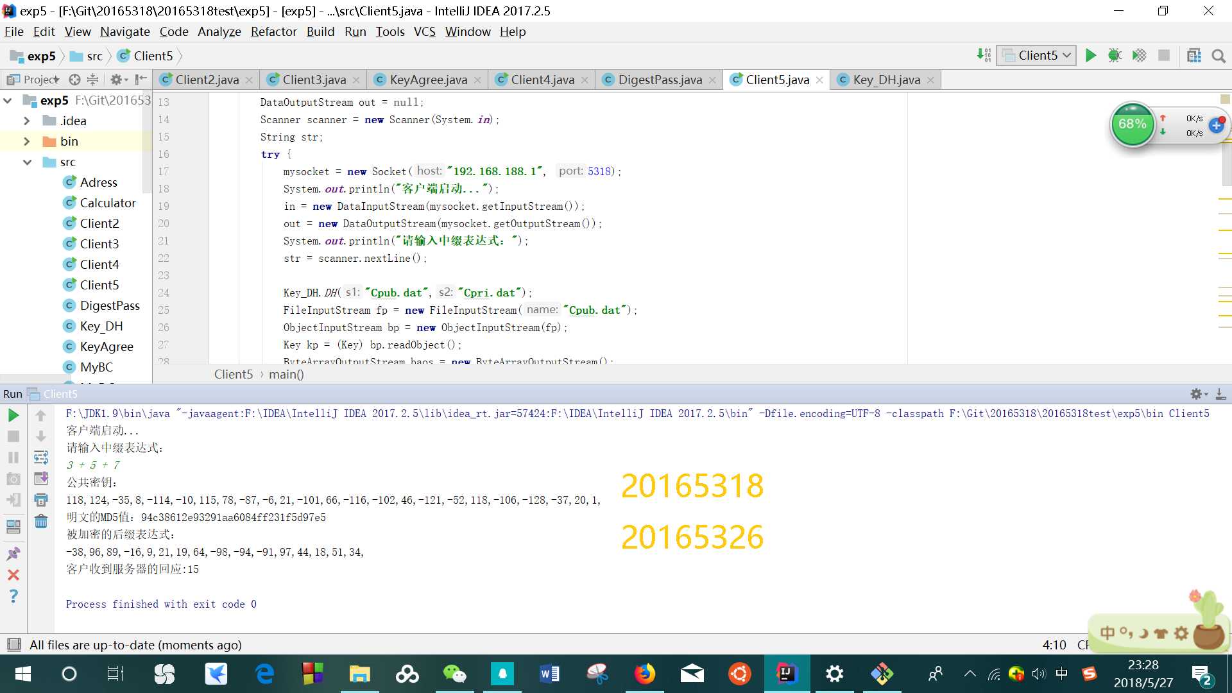The width and height of the screenshot is (1232, 693).
Task: Click the Up the stack trace arrow
Action: click(x=41, y=416)
